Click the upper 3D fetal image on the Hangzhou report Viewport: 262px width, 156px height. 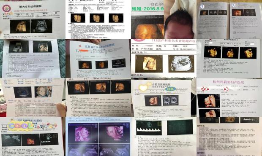click(x=208, y=101)
